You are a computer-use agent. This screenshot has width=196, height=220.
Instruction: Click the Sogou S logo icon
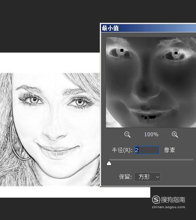point(156,199)
